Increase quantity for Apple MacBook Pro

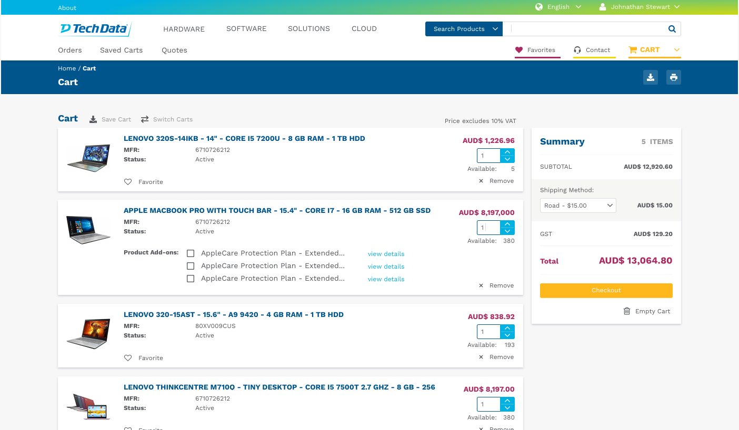pyautogui.click(x=507, y=224)
